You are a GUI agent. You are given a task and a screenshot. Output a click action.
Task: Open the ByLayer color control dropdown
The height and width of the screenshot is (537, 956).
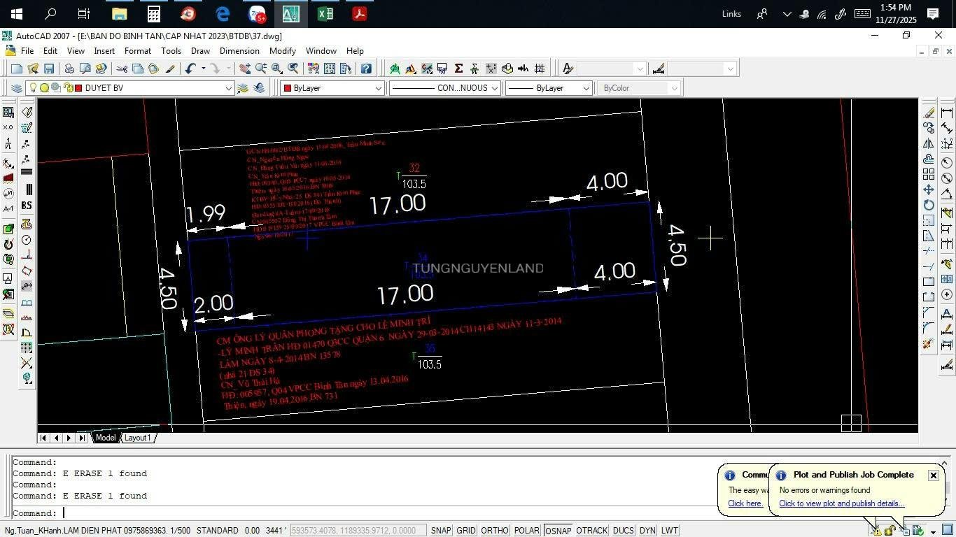pos(378,88)
